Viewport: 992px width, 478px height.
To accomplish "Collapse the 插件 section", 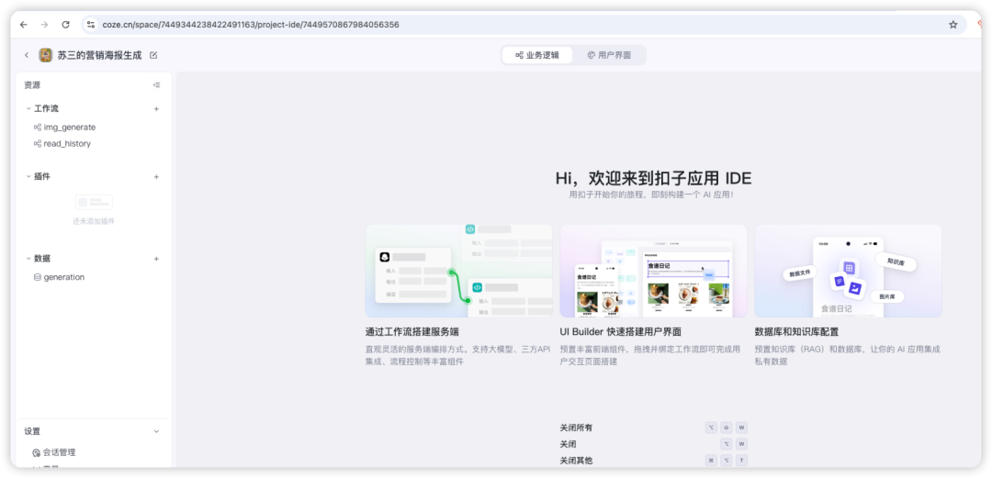I will click(28, 176).
